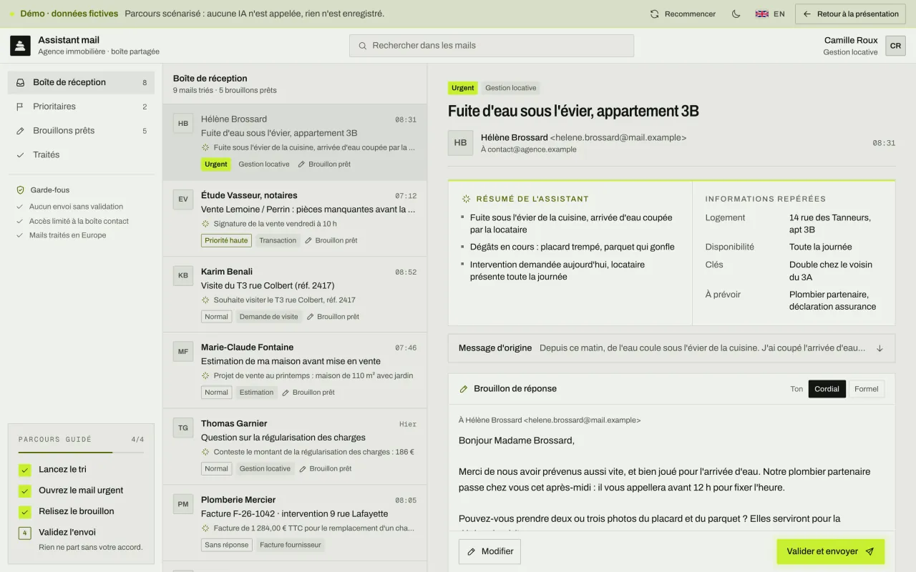Switch the reply tone to Formel
This screenshot has width=916, height=572.
tap(866, 389)
